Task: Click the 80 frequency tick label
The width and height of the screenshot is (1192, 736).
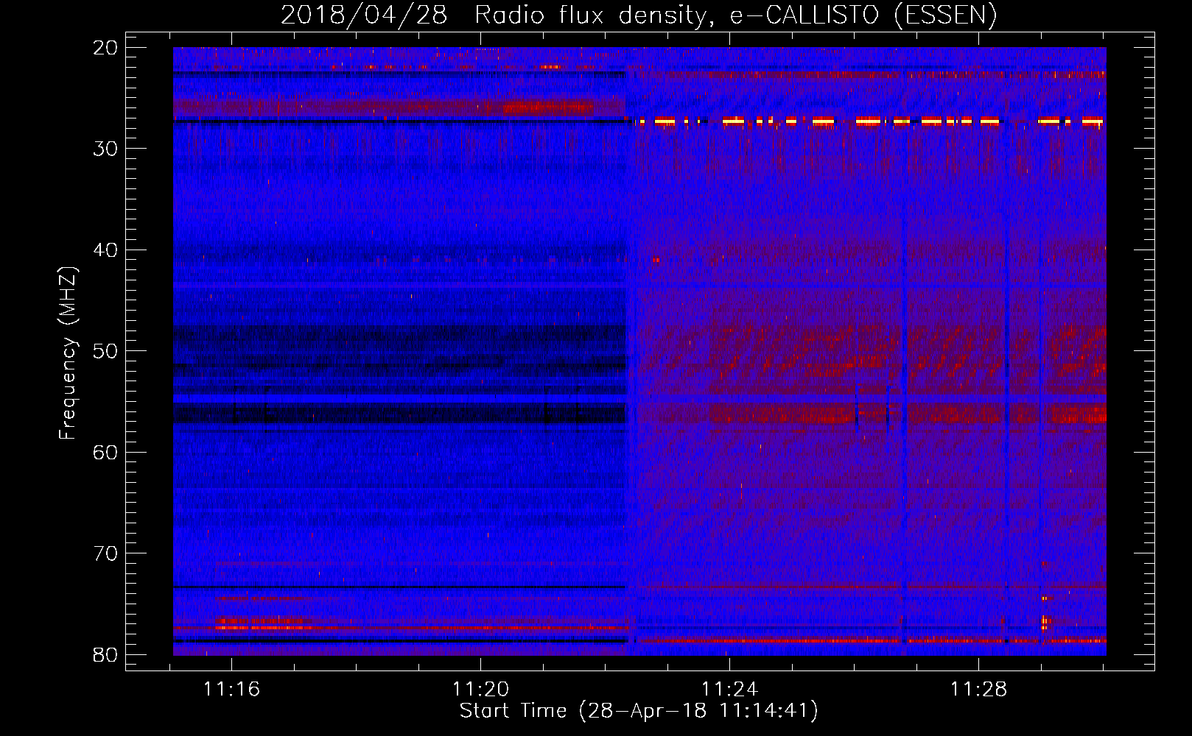Action: [x=105, y=655]
